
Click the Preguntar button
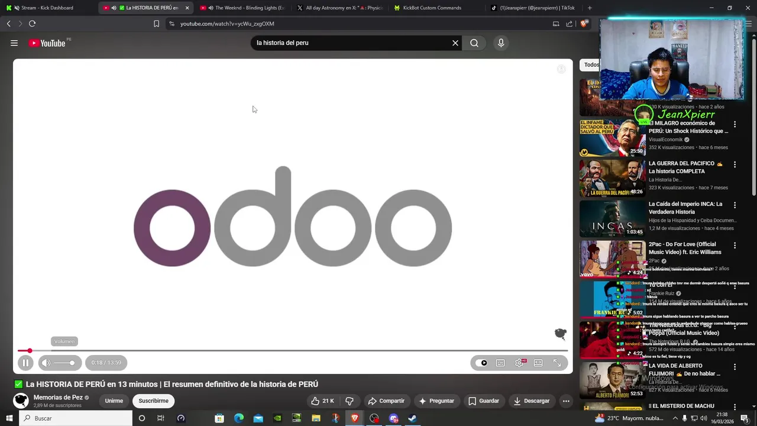point(436,401)
